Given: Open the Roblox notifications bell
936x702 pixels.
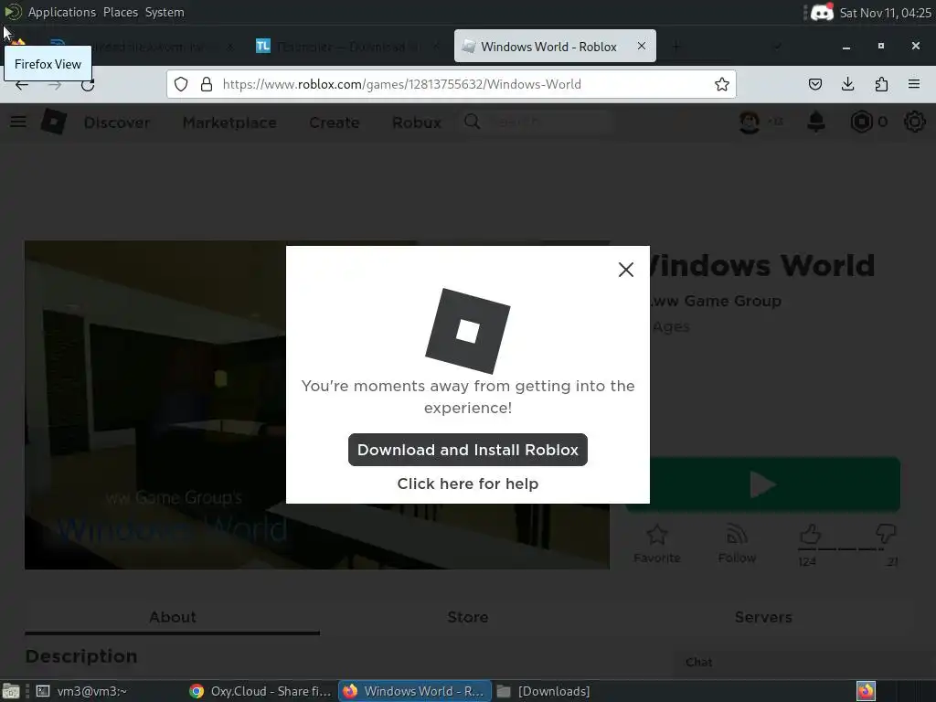Looking at the screenshot, I should [x=816, y=122].
